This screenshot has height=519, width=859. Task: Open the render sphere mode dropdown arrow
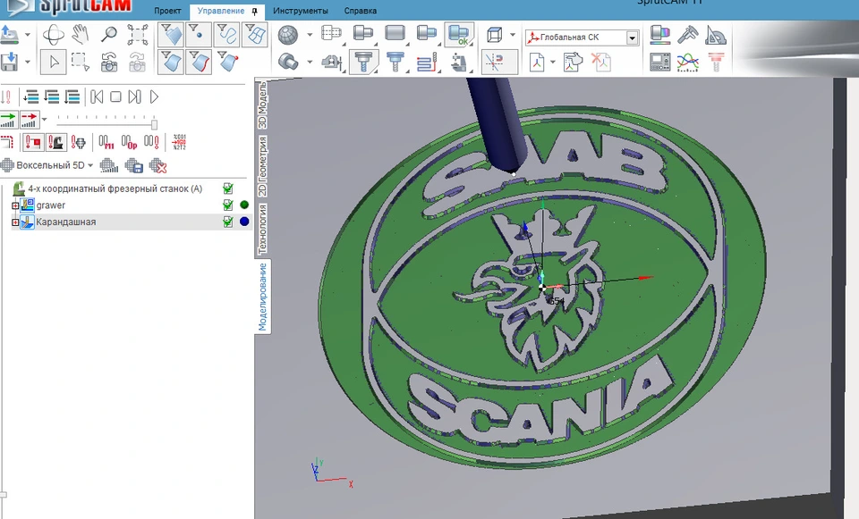coord(310,35)
